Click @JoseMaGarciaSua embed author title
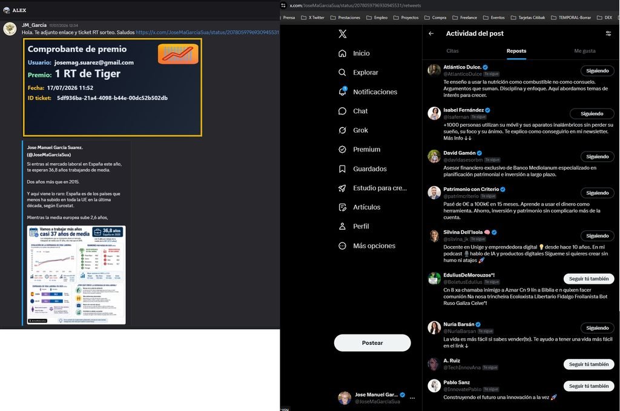This screenshot has width=620, height=411. pyautogui.click(x=54, y=151)
